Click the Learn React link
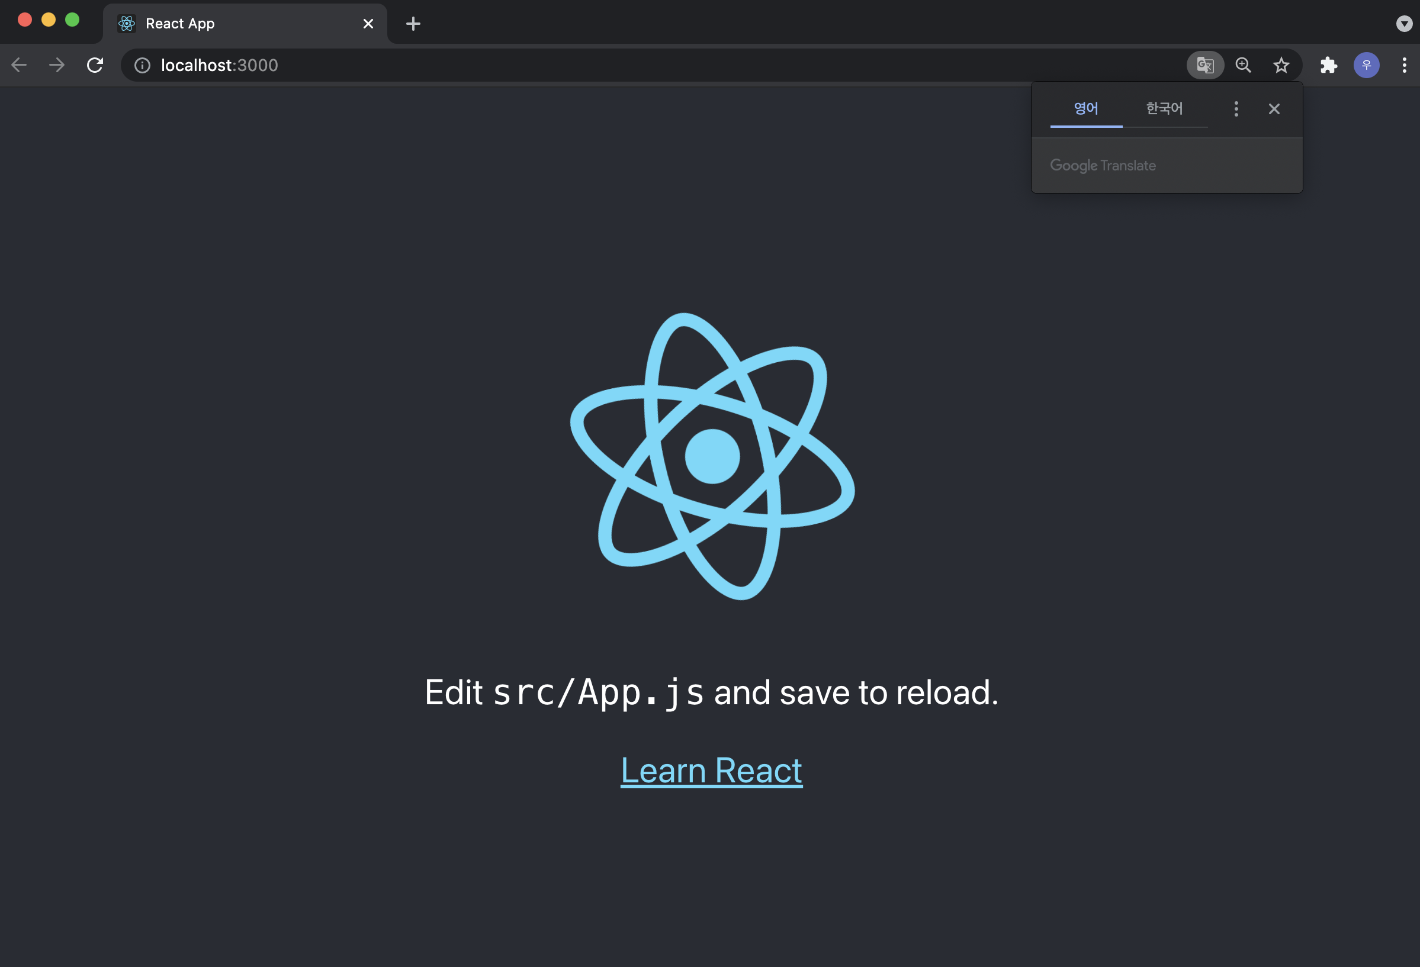1420x967 pixels. tap(711, 771)
